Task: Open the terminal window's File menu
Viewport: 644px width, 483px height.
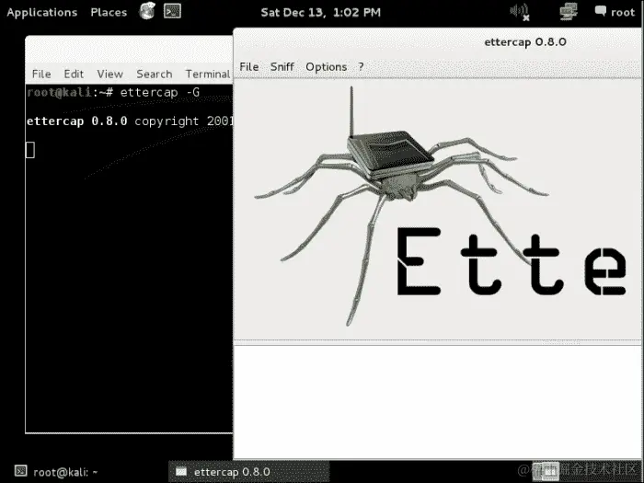Action: coord(41,74)
